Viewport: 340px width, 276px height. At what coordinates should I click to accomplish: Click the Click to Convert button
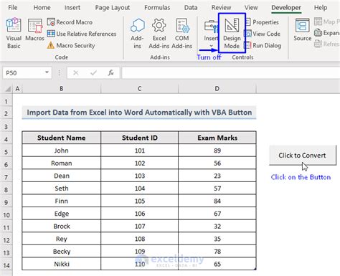coord(303,156)
